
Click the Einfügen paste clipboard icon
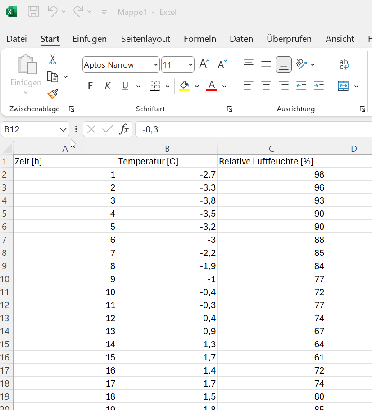(x=27, y=64)
